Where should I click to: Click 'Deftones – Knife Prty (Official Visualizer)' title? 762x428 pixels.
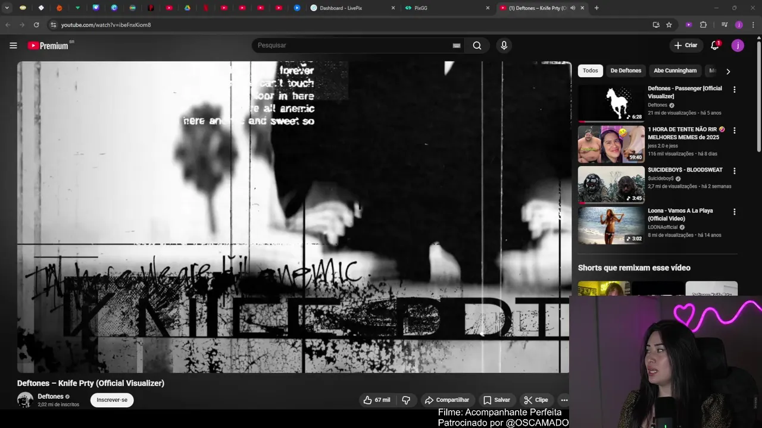tap(90, 383)
